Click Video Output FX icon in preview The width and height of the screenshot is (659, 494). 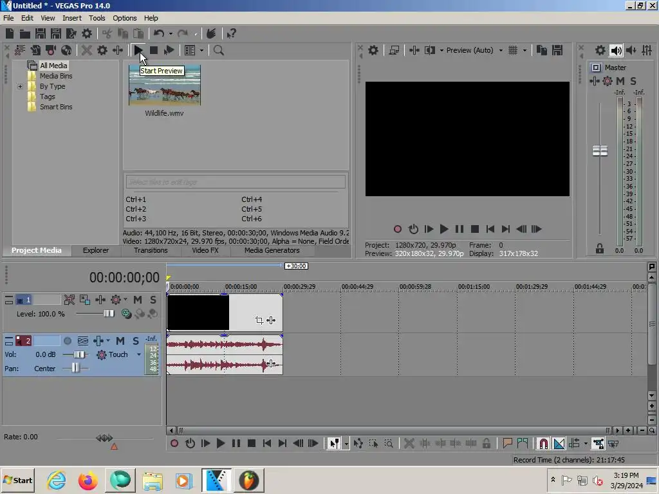click(414, 50)
